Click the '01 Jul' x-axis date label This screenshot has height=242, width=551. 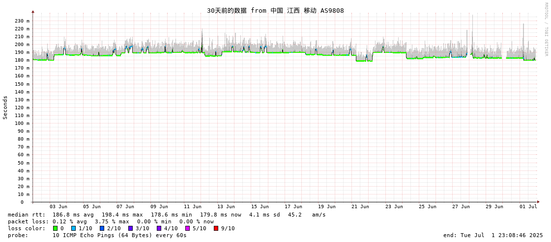528,207
